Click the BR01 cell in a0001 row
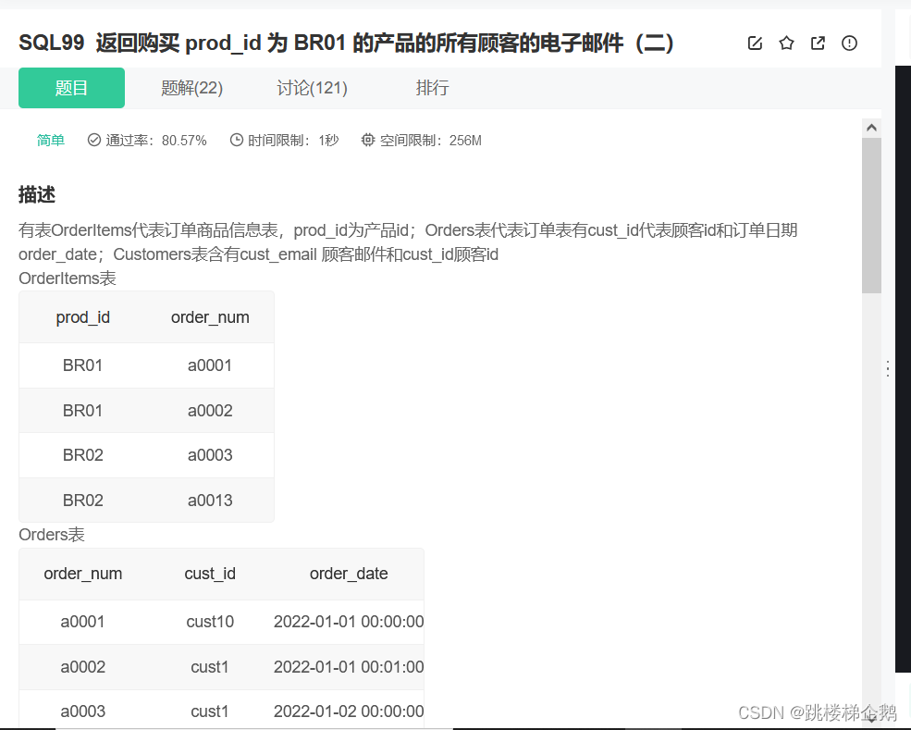The width and height of the screenshot is (911, 730). 83,365
